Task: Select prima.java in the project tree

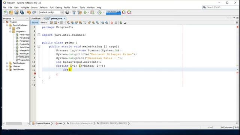Action: (24, 57)
